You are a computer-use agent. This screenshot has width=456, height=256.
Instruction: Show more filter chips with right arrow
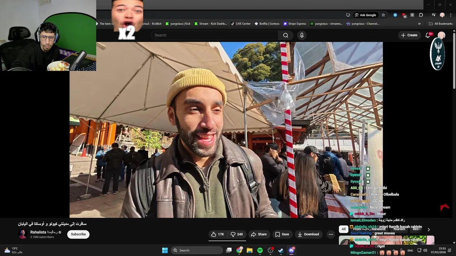[x=429, y=230]
